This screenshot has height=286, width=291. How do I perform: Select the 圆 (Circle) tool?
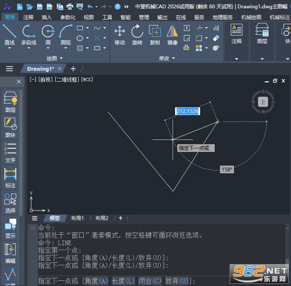coord(48,34)
